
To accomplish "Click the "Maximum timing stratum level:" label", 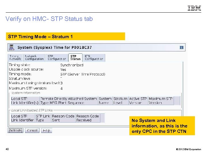I will pos(34,83).
